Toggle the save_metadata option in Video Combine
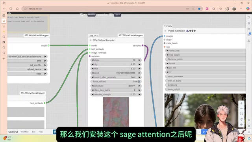This screenshot has width=252, height=142. [x=206, y=77]
